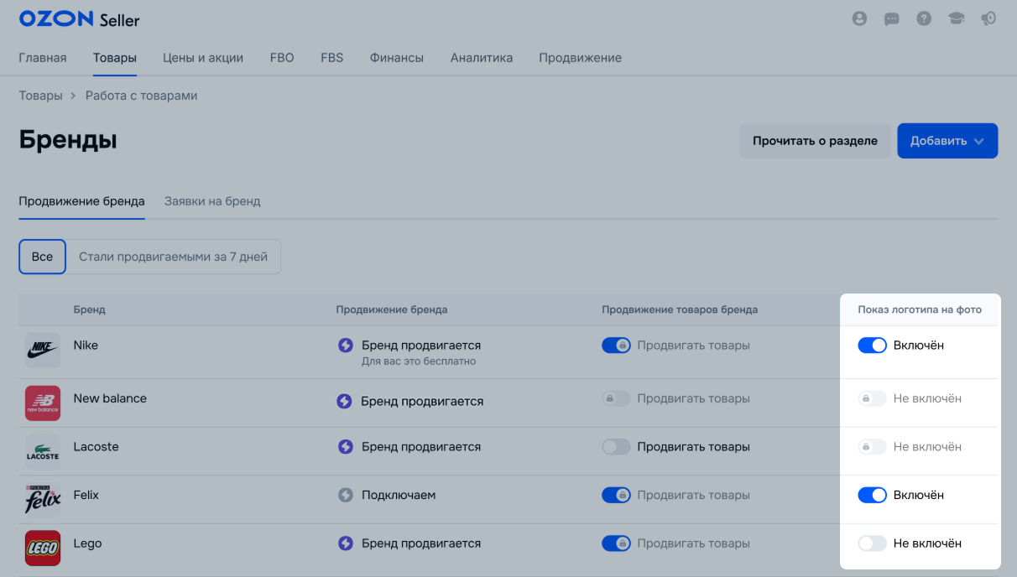Toggle product promotion for Lacoste

pos(616,447)
